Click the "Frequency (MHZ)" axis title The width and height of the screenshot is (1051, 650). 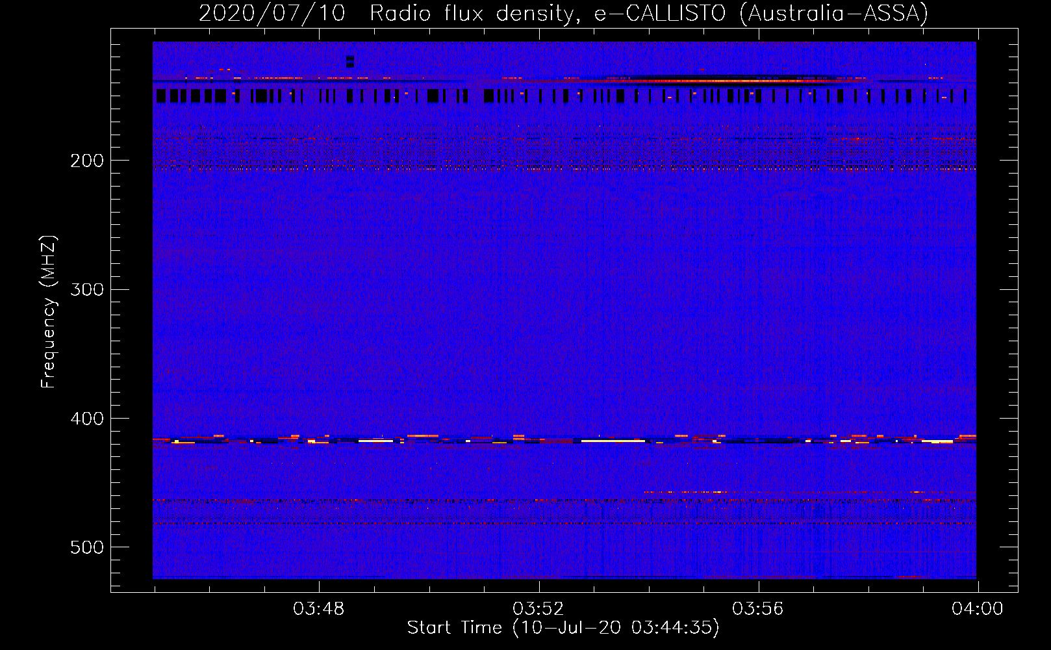point(49,311)
